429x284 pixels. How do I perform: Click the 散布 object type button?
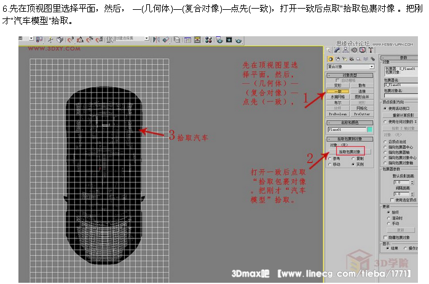click(362, 85)
